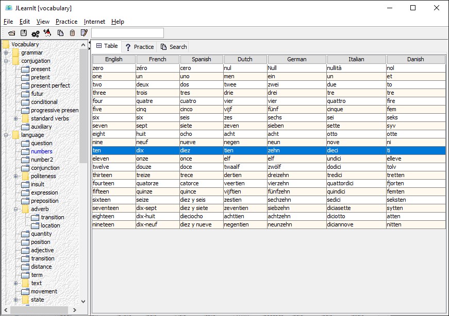
Task: Click the tree panel vertical scrollbar
Action: click(x=83, y=103)
